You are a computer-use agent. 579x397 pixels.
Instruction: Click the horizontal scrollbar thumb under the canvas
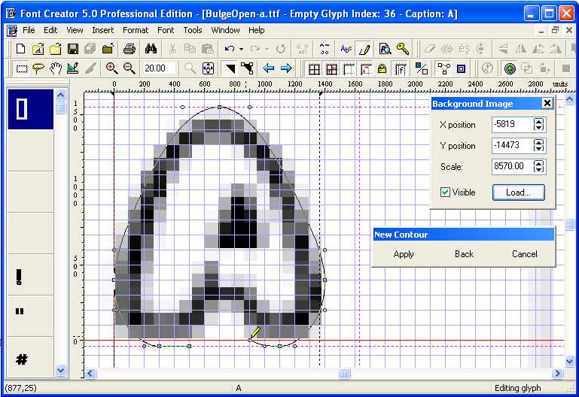point(344,374)
